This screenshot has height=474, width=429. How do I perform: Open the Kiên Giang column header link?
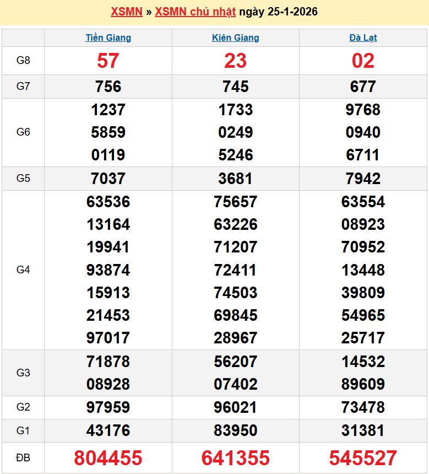(235, 38)
